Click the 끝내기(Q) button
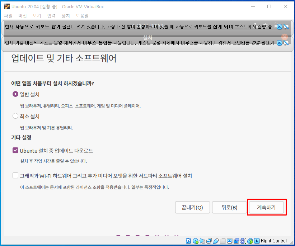This screenshot has height=246, width=295. pos(192,207)
